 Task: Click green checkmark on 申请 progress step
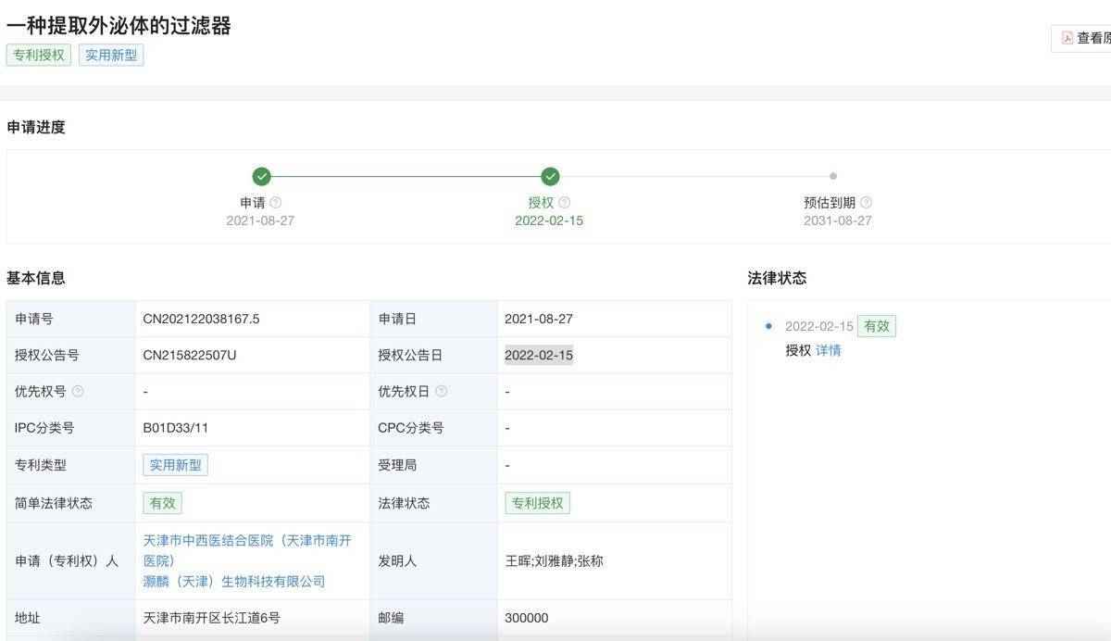(x=262, y=176)
